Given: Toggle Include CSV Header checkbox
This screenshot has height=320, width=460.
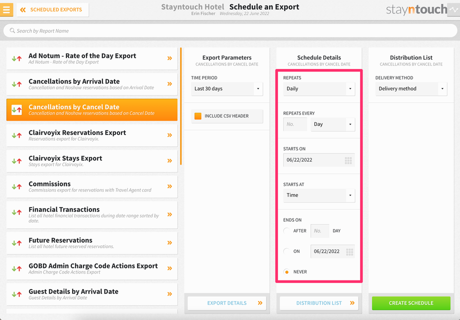Looking at the screenshot, I should click(198, 116).
